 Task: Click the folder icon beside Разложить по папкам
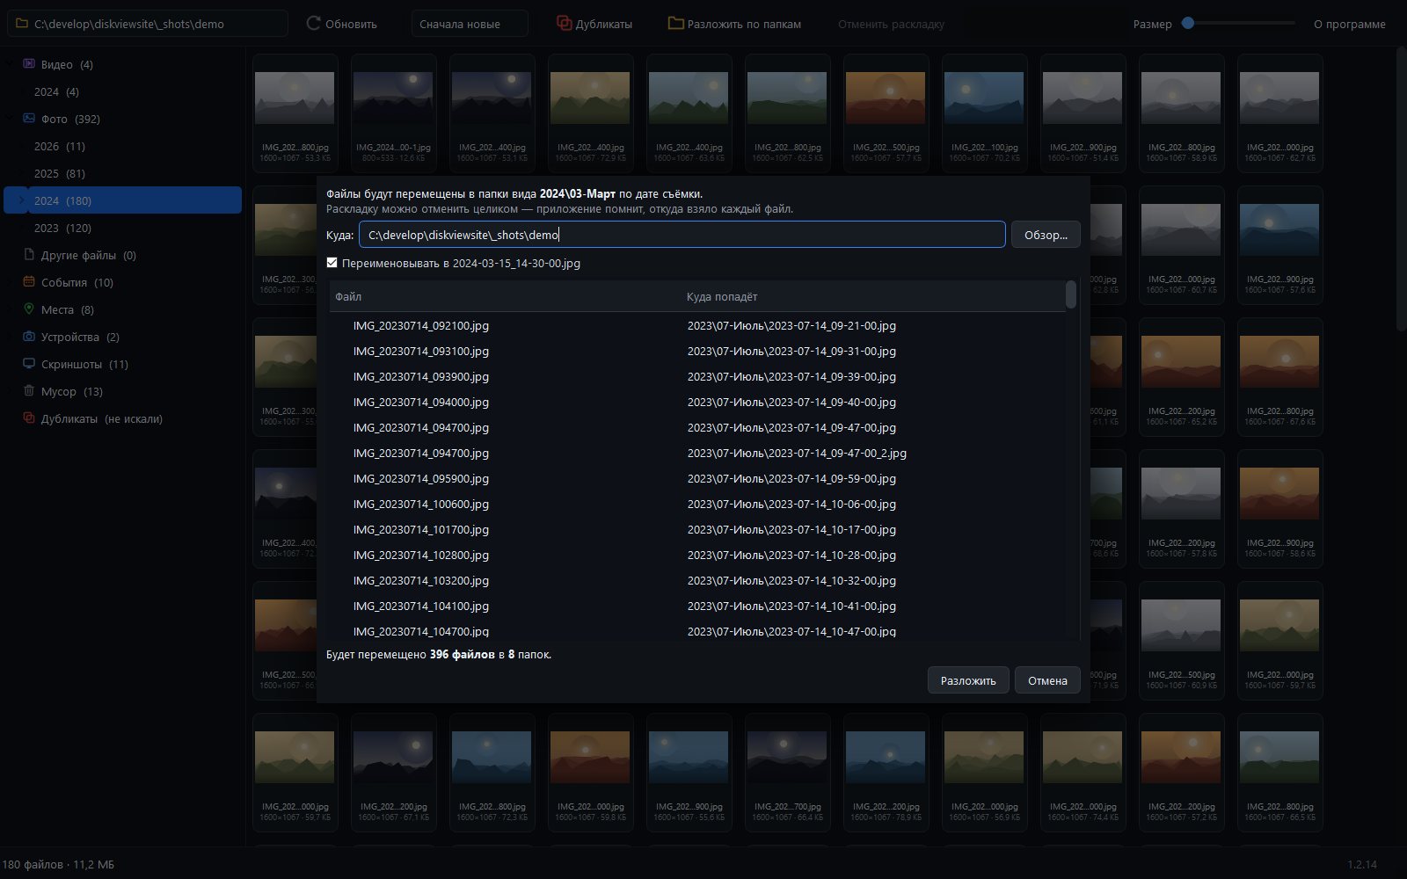click(675, 24)
